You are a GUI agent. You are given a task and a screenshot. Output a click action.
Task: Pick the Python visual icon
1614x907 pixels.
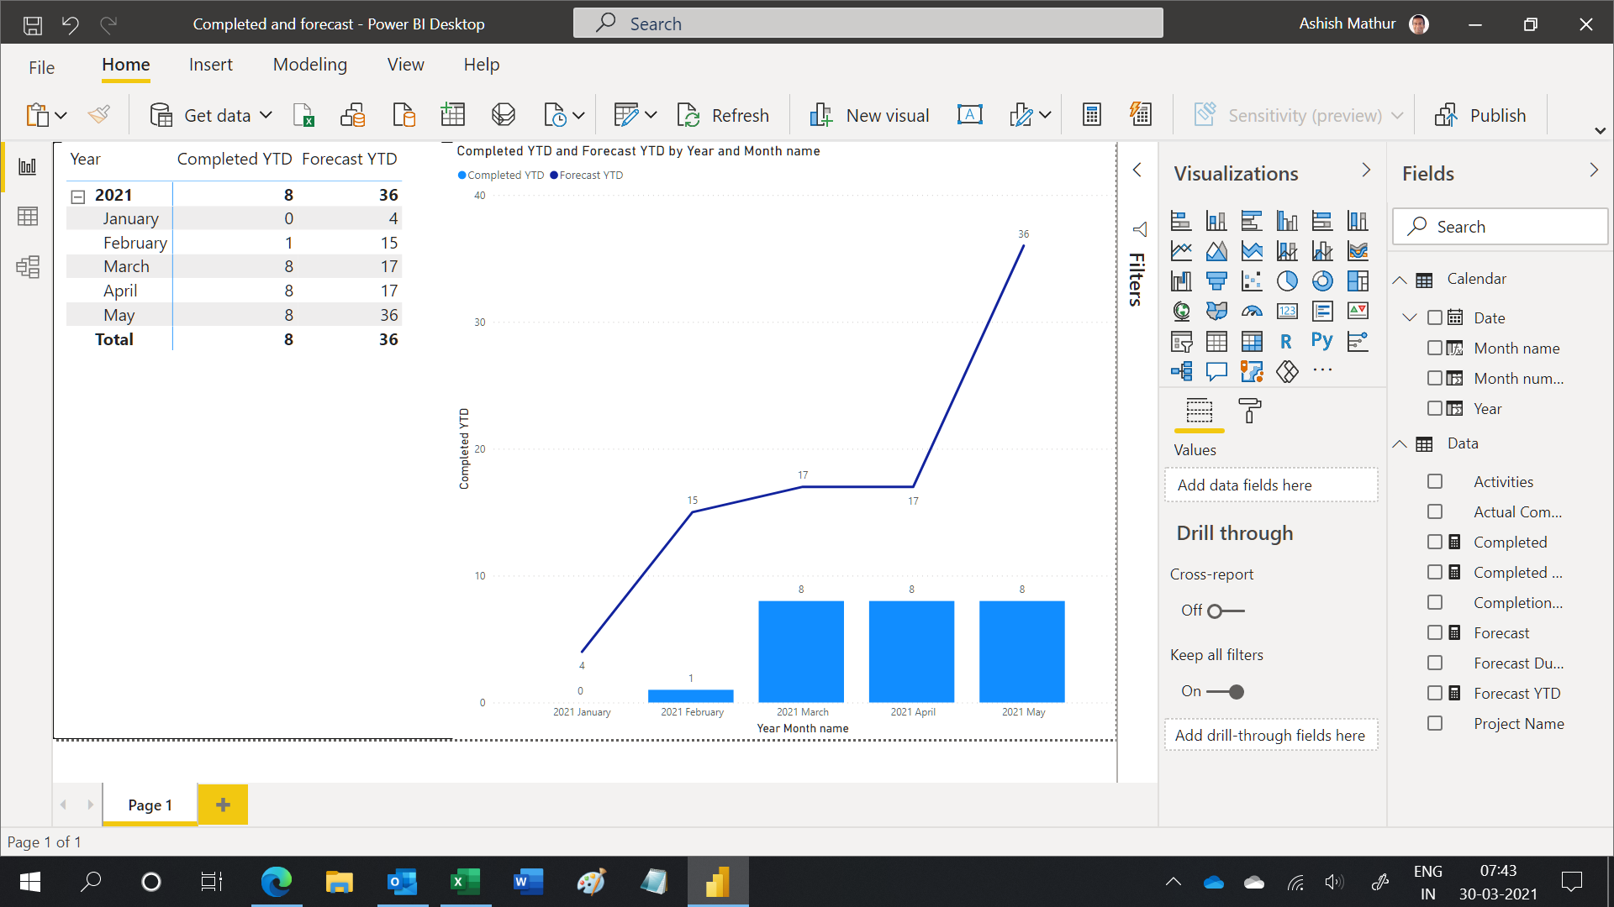pyautogui.click(x=1322, y=341)
